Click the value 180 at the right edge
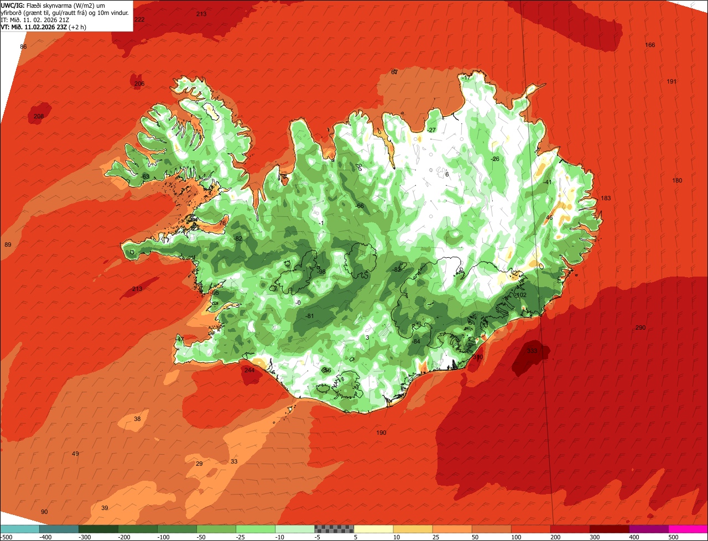This screenshot has height=541, width=708. [677, 181]
